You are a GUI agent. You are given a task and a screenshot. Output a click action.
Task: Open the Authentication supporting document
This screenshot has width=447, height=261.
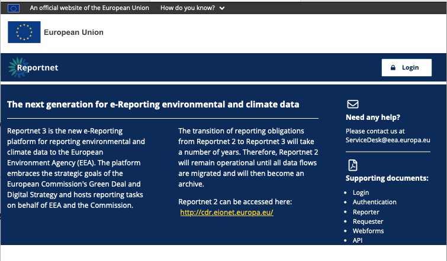coord(374,202)
